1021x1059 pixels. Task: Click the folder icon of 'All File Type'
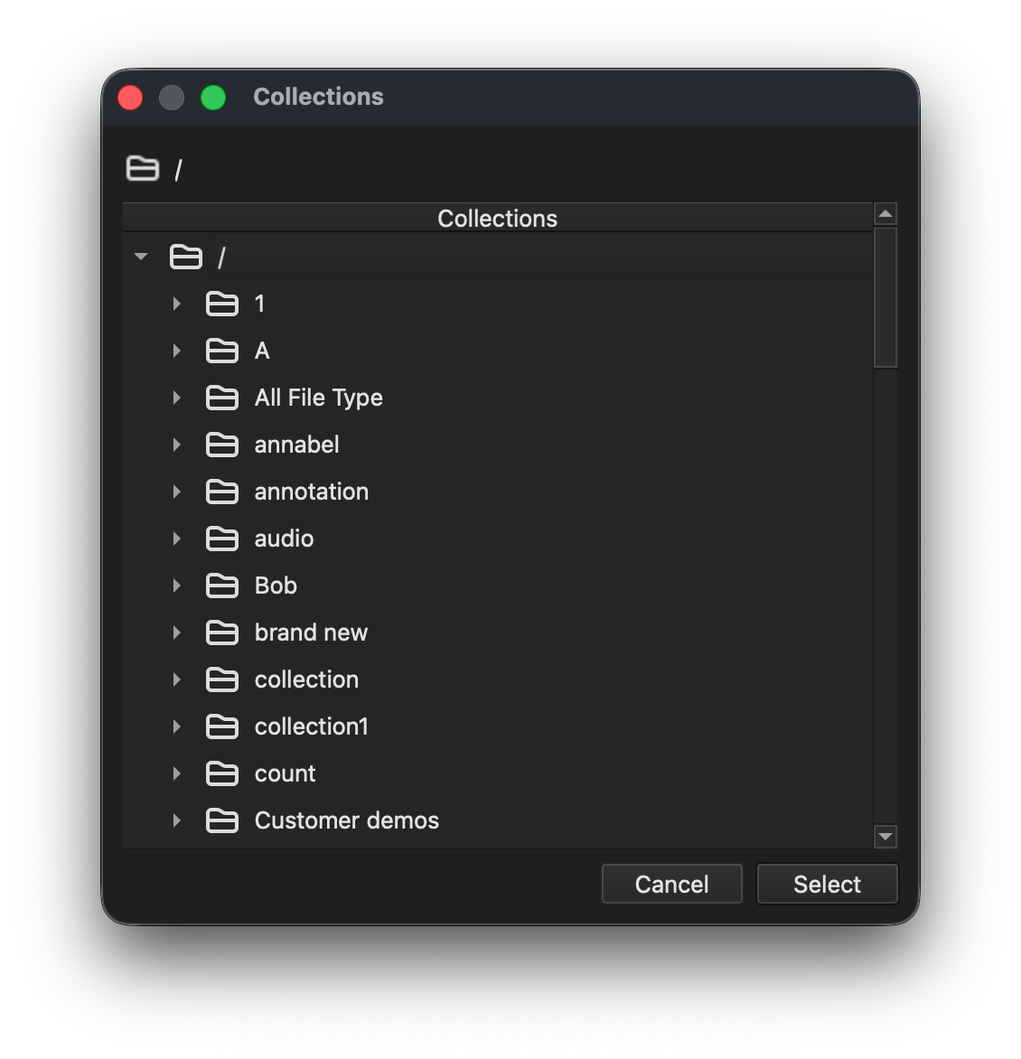pyautogui.click(x=221, y=398)
